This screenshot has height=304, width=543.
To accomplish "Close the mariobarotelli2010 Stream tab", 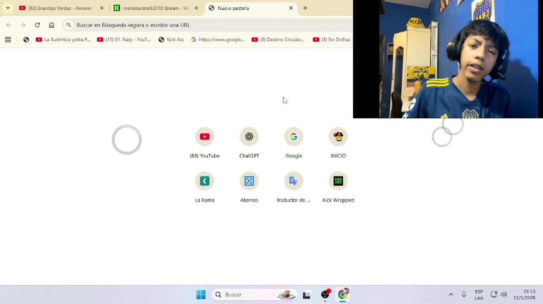I will pos(196,8).
